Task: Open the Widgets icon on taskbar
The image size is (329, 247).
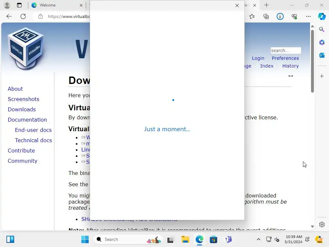Action: pyautogui.click(x=10, y=239)
